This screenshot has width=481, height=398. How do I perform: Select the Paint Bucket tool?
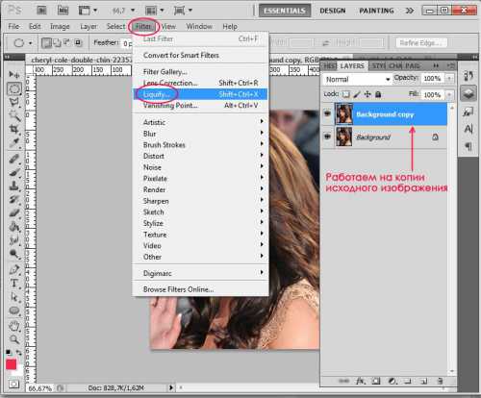tap(14, 227)
